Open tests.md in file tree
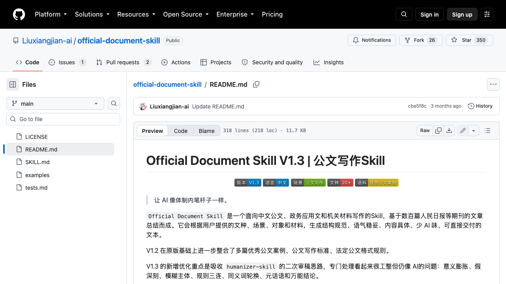Image resolution: width=506 pixels, height=284 pixels. point(60,188)
